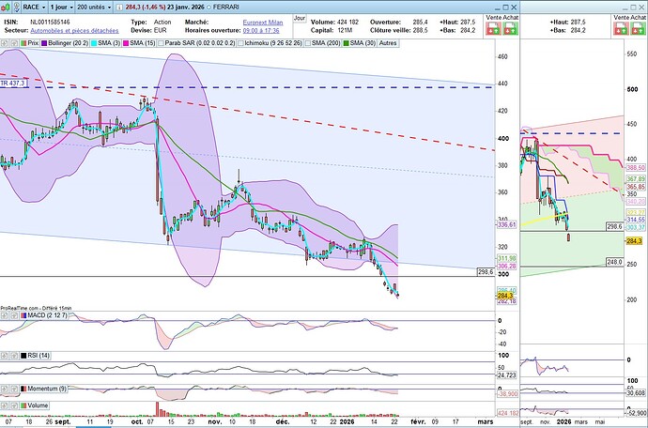The height and width of the screenshot is (428, 648).
Task: Click the -52,900 value in the right chart
Action: click(x=636, y=413)
